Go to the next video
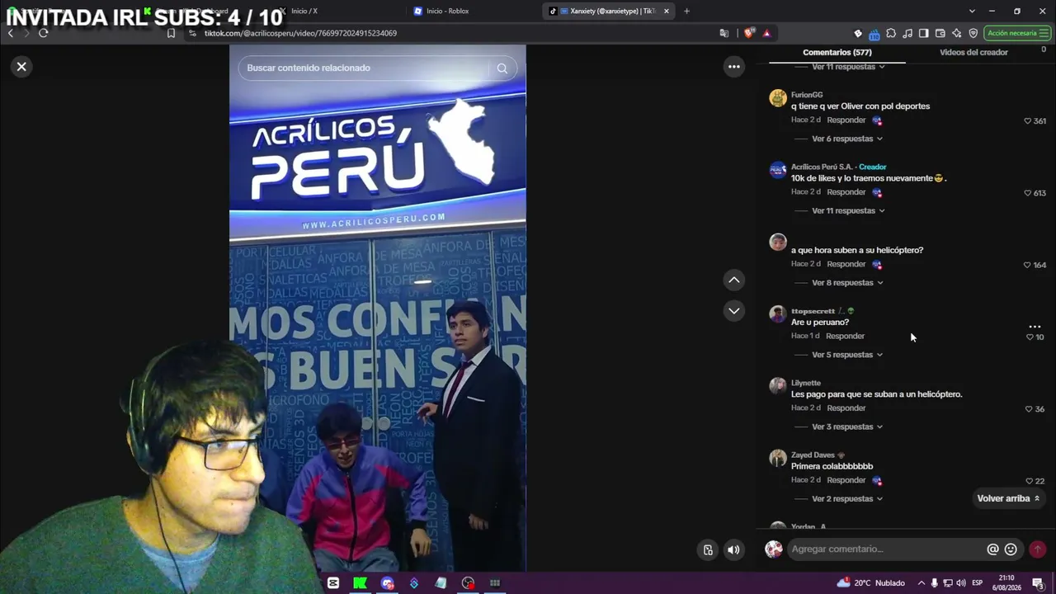 coord(733,311)
